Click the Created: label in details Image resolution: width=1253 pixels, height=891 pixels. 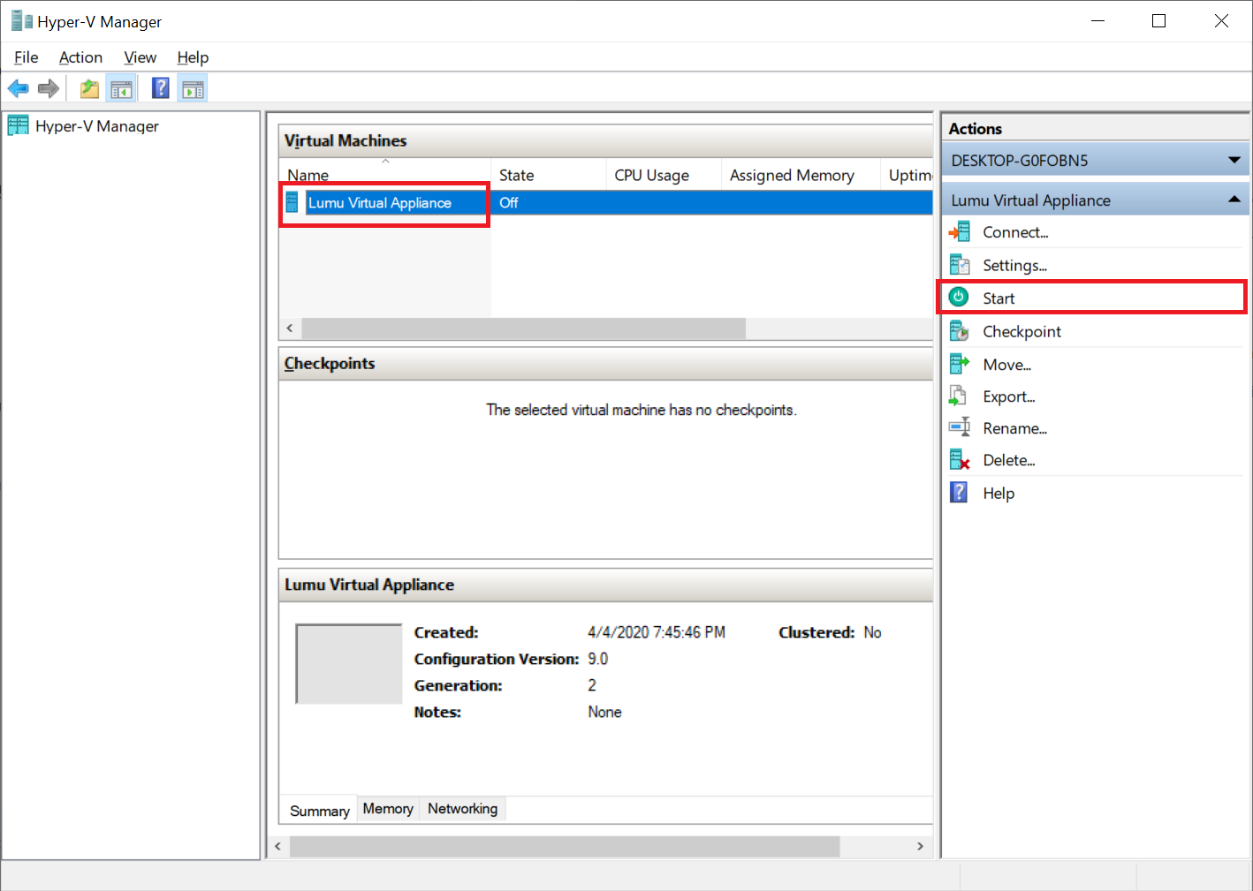point(446,632)
